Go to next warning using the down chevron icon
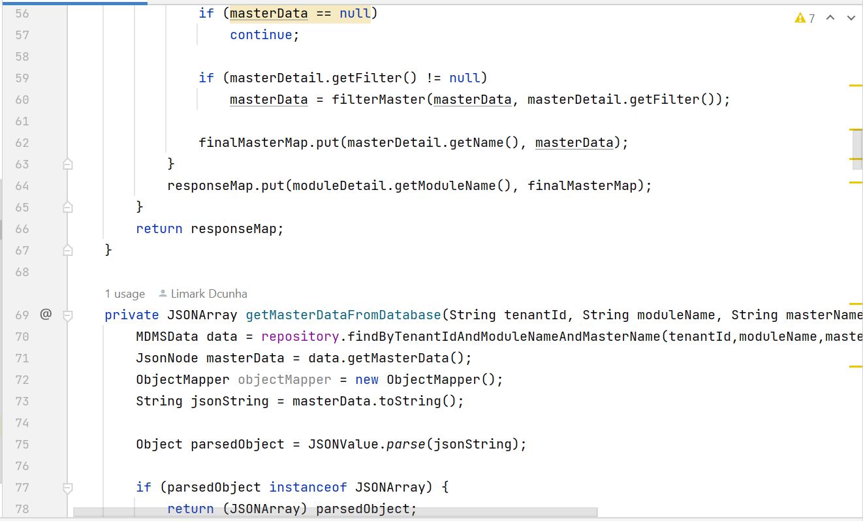Image resolution: width=863 pixels, height=521 pixels. [x=851, y=18]
